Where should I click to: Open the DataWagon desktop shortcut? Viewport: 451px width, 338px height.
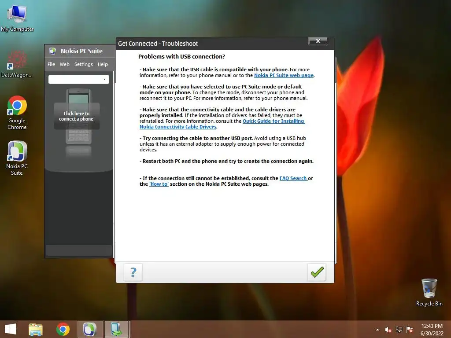(x=17, y=64)
